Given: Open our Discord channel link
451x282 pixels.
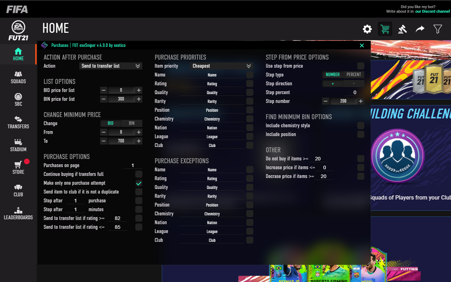Looking at the screenshot, I should pos(432,11).
